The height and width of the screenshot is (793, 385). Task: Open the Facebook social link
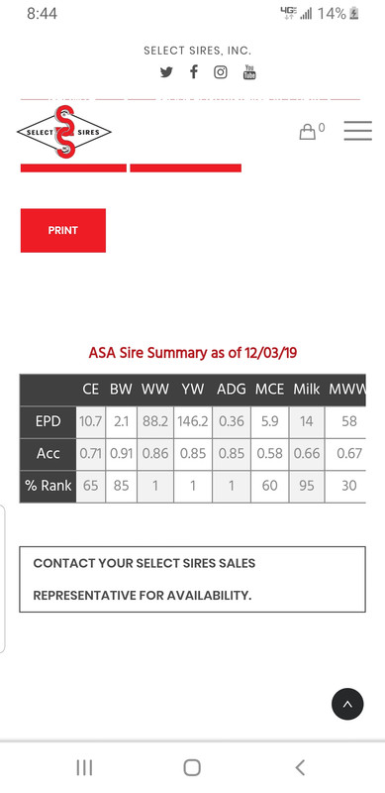coord(194,71)
